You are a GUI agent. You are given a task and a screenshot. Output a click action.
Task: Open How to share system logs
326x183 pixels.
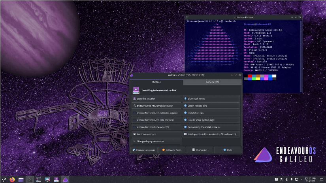pos(211,120)
